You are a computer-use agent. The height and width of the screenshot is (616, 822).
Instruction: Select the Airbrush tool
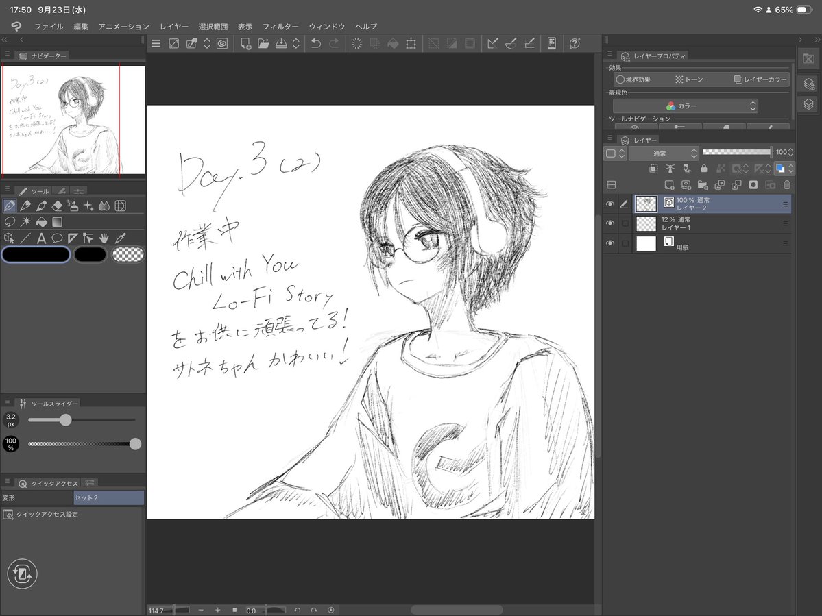click(x=73, y=206)
